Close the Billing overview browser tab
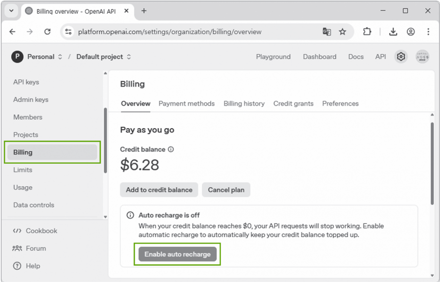Image resolution: width=440 pixels, height=282 pixels. [x=126, y=11]
